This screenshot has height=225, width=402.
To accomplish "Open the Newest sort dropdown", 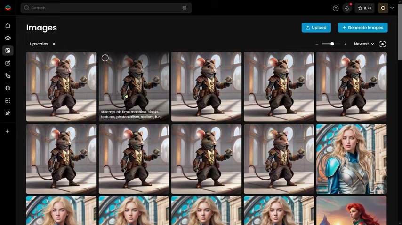I will pyautogui.click(x=364, y=44).
